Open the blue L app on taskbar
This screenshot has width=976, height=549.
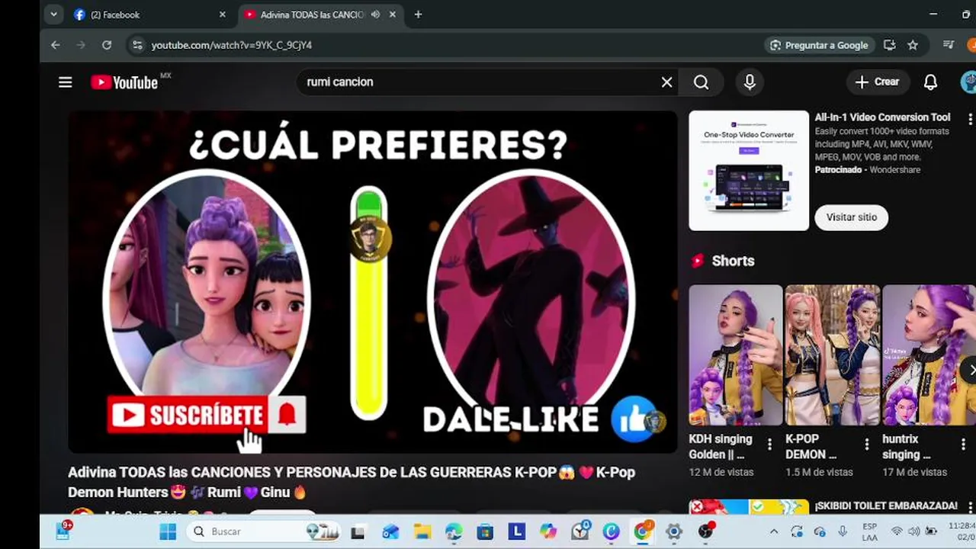pyautogui.click(x=517, y=531)
